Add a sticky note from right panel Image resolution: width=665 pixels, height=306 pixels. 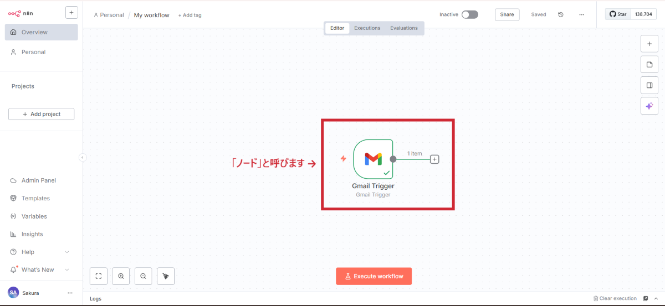649,65
